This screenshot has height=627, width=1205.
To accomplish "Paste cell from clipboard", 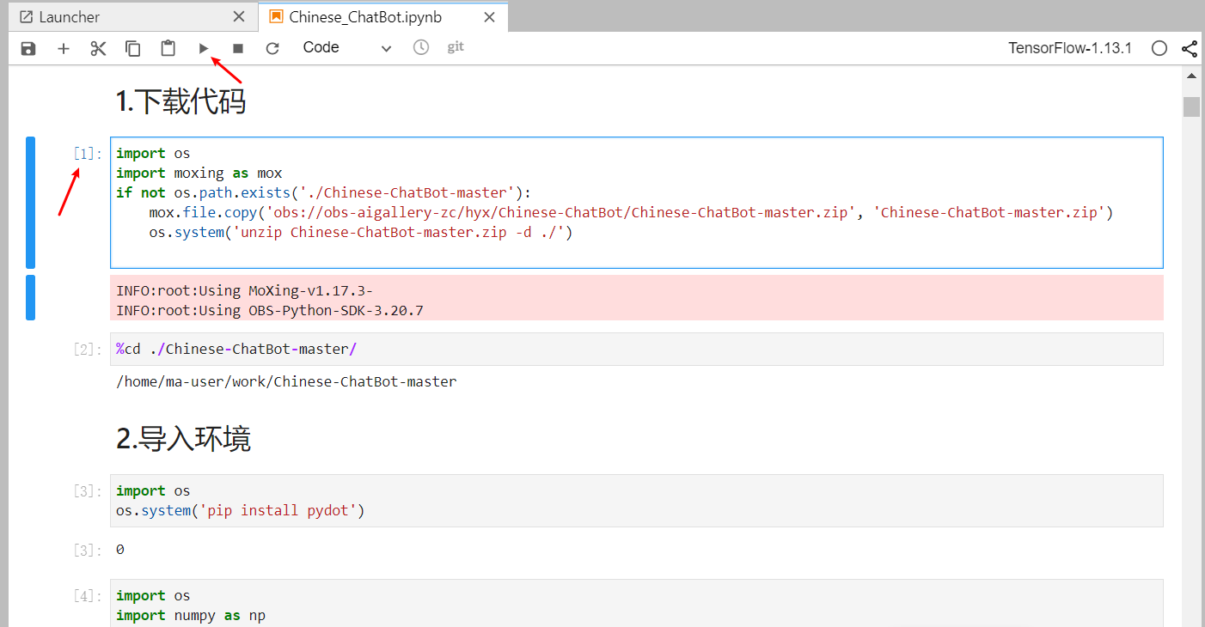I will click(168, 48).
